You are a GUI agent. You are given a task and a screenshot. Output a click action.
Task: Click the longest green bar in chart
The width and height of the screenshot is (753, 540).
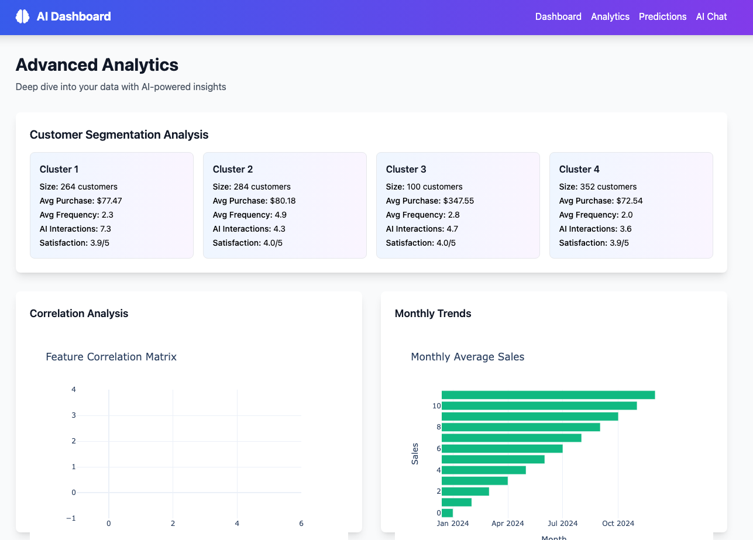coord(548,395)
